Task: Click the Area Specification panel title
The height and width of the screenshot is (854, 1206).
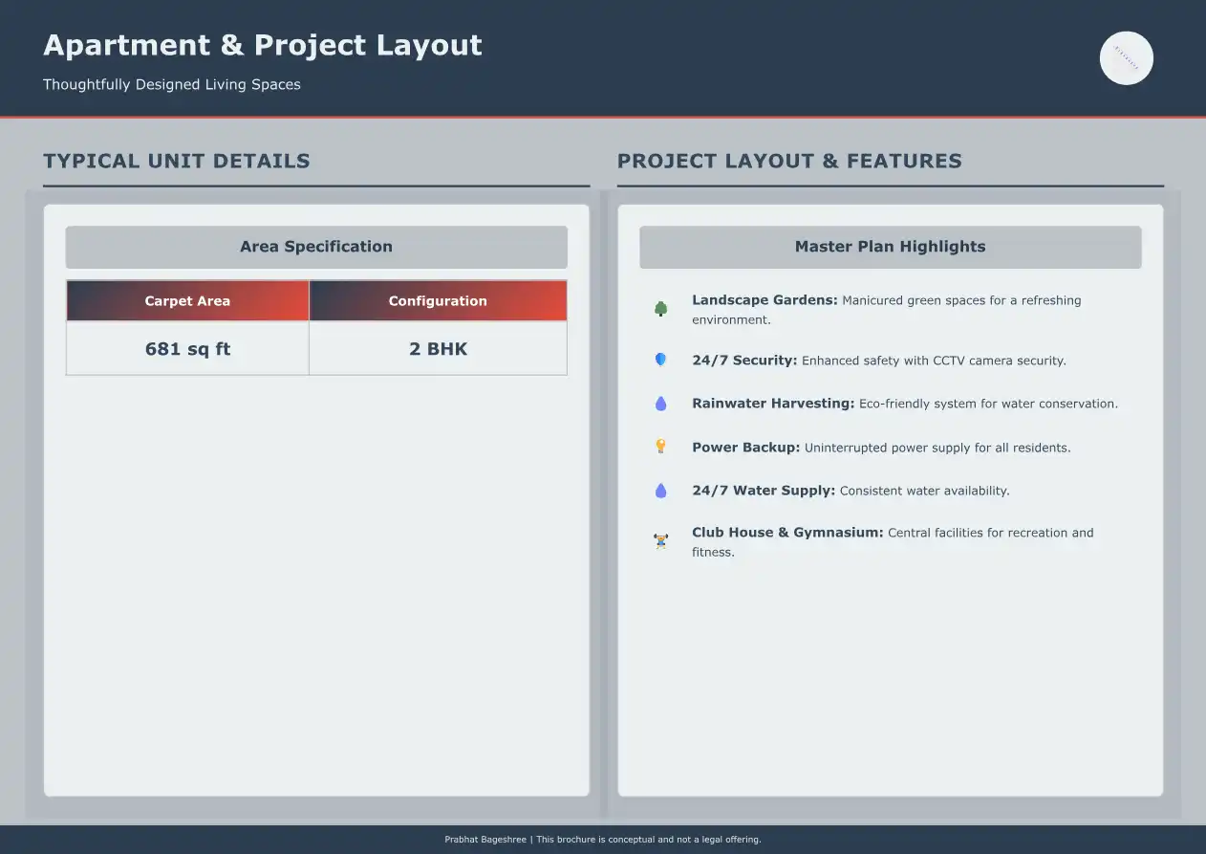Action: click(316, 247)
